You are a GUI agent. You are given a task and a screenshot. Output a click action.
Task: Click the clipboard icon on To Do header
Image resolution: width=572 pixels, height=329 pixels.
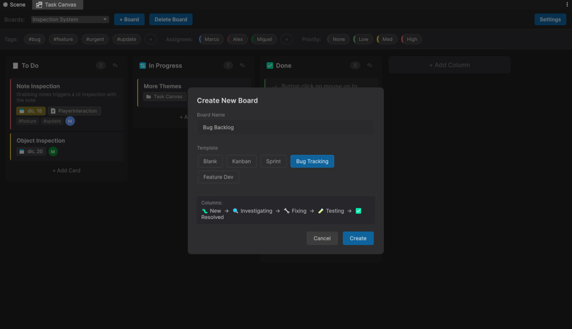15,65
